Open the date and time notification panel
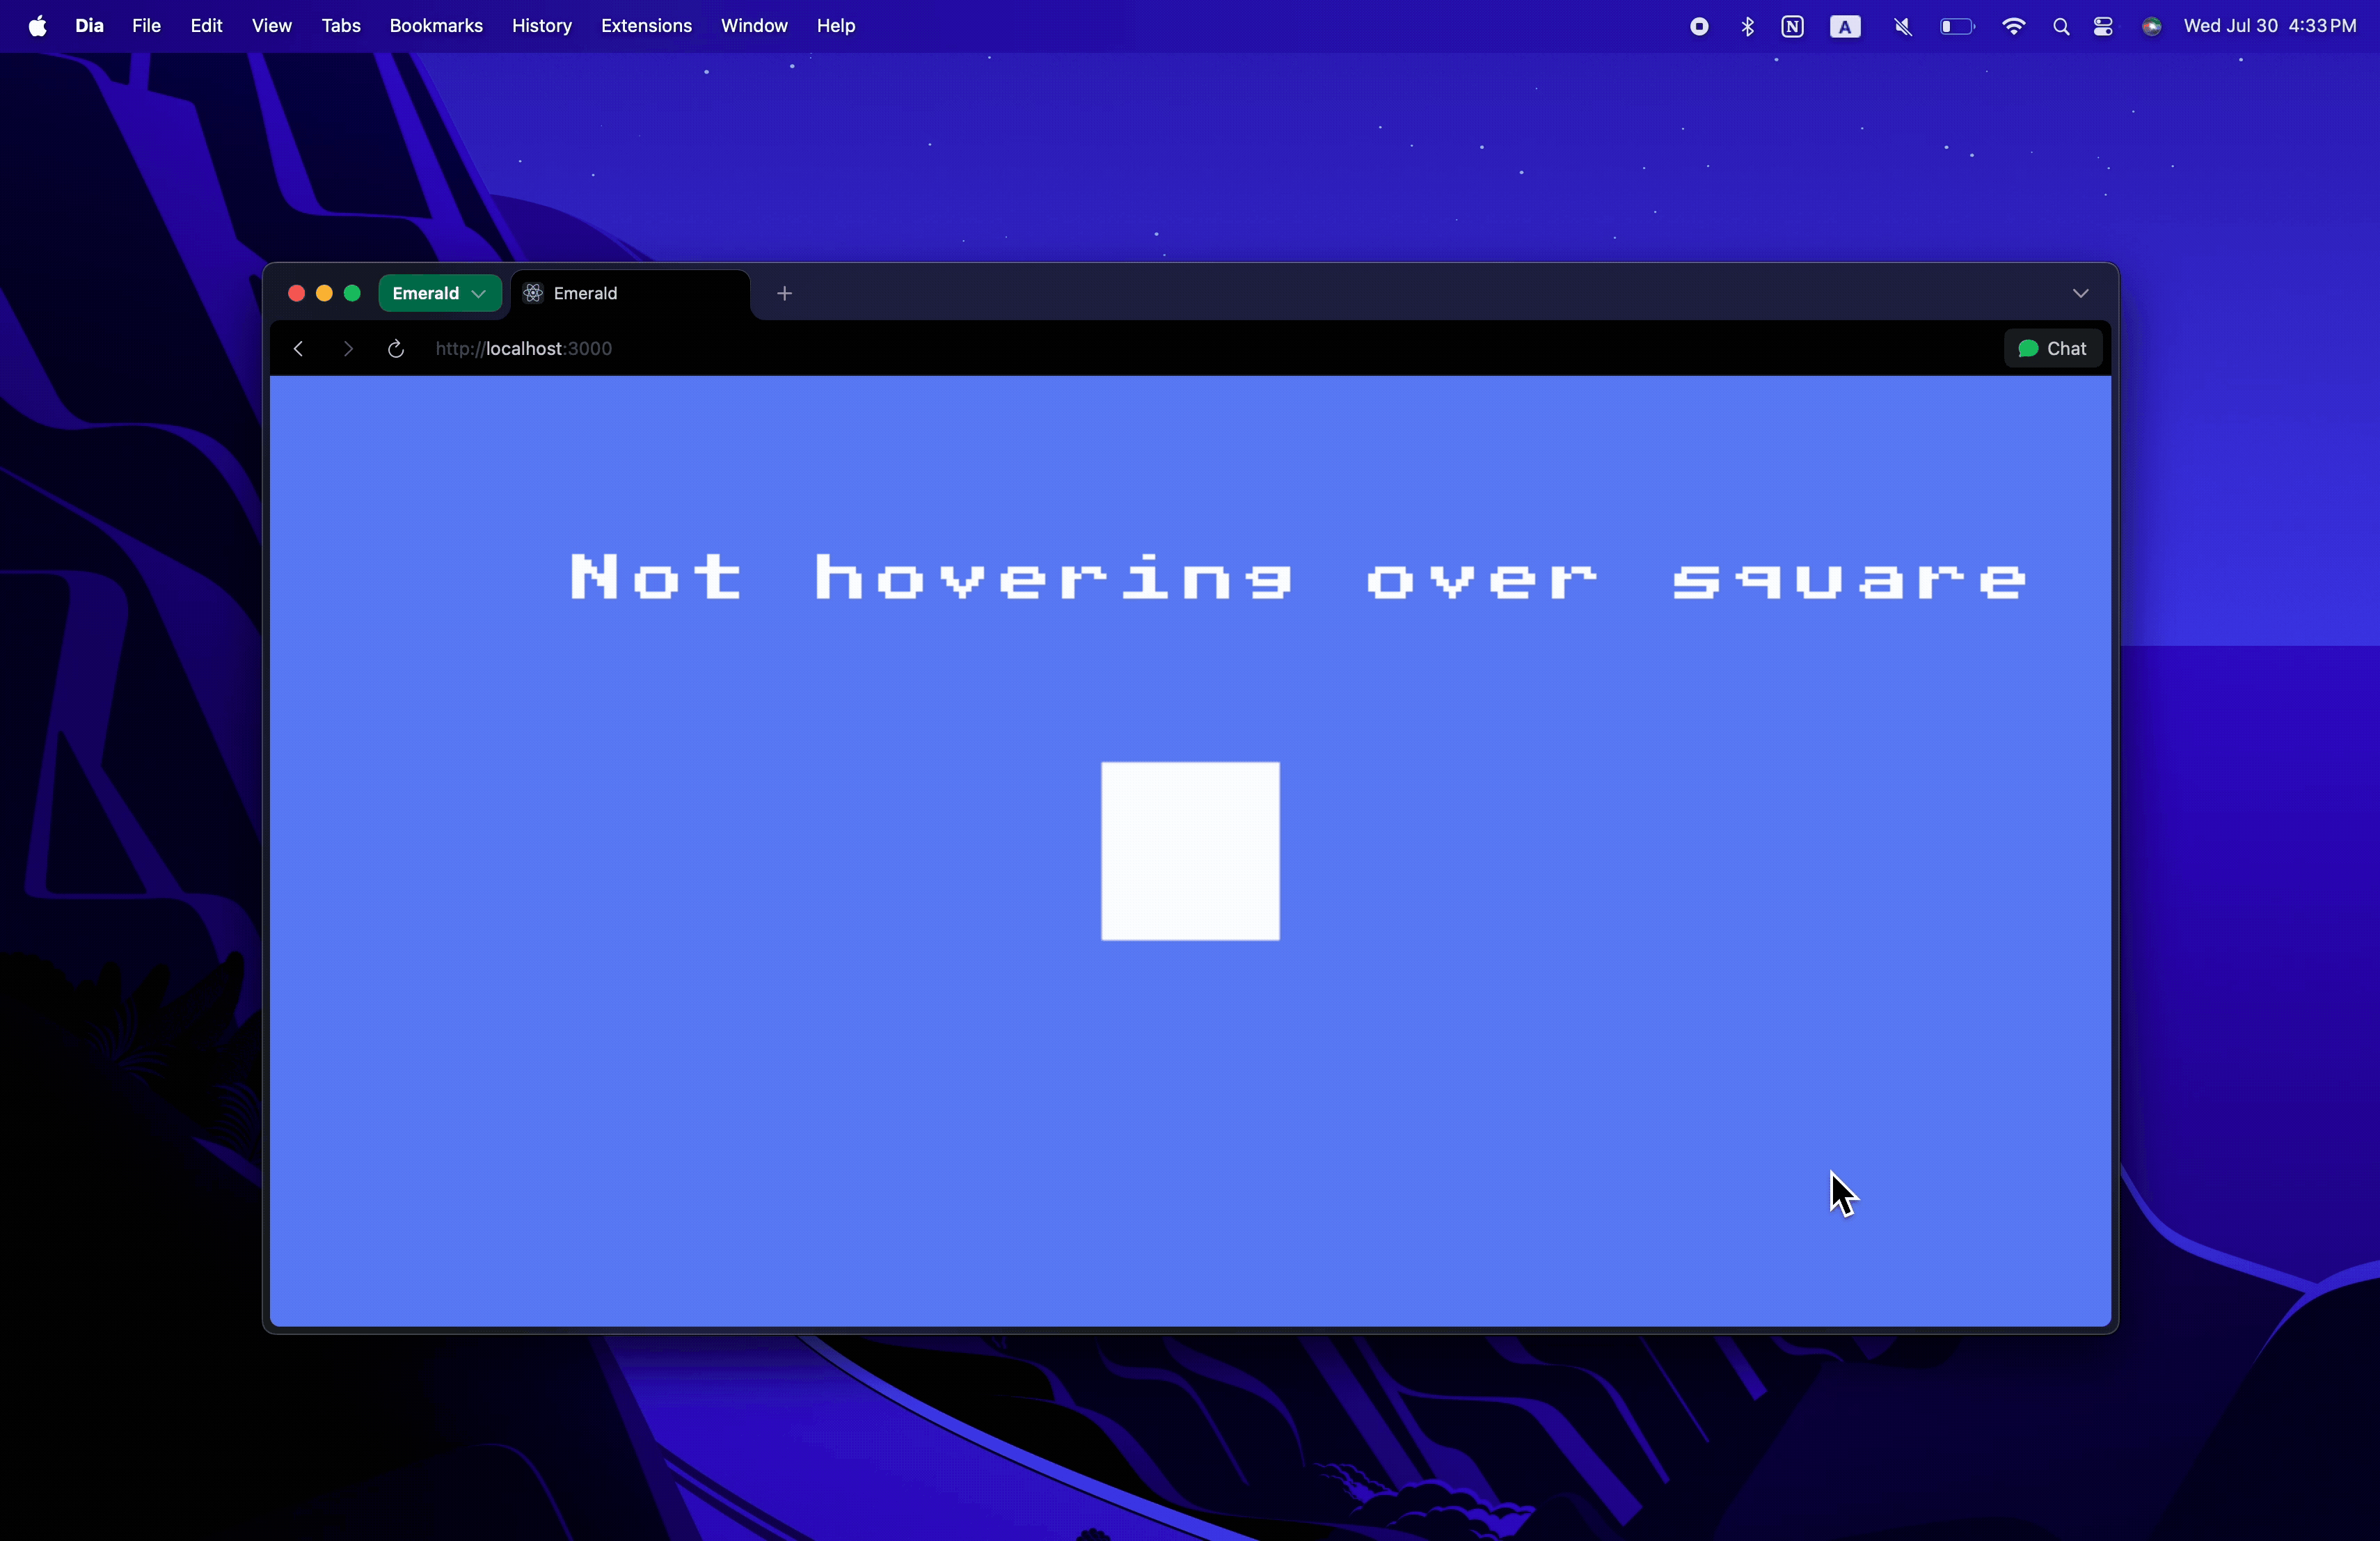2380x1541 pixels. click(2270, 26)
